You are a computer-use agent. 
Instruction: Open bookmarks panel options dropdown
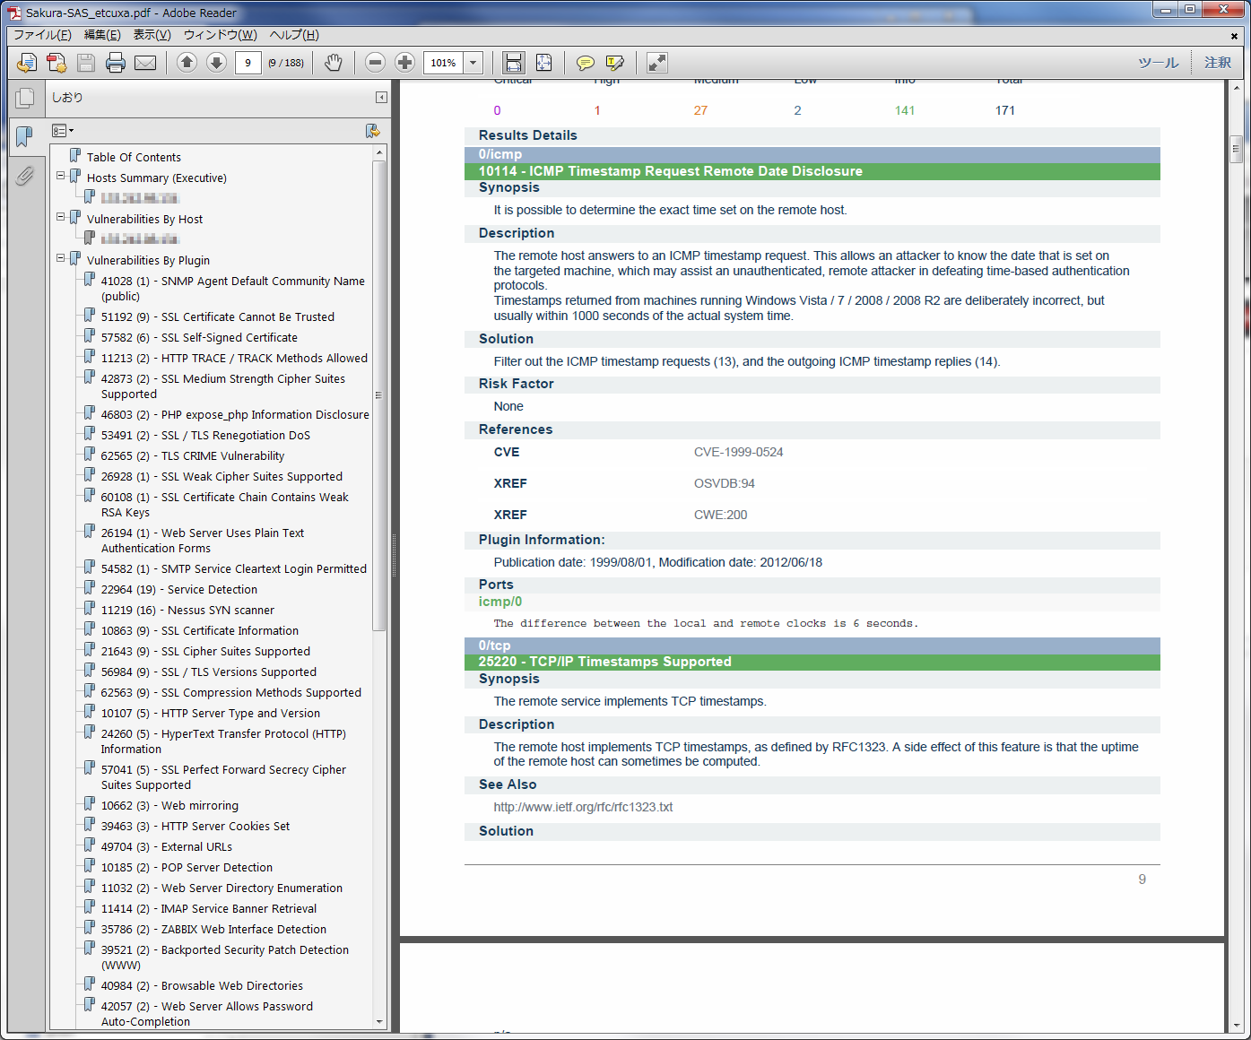coord(63,131)
